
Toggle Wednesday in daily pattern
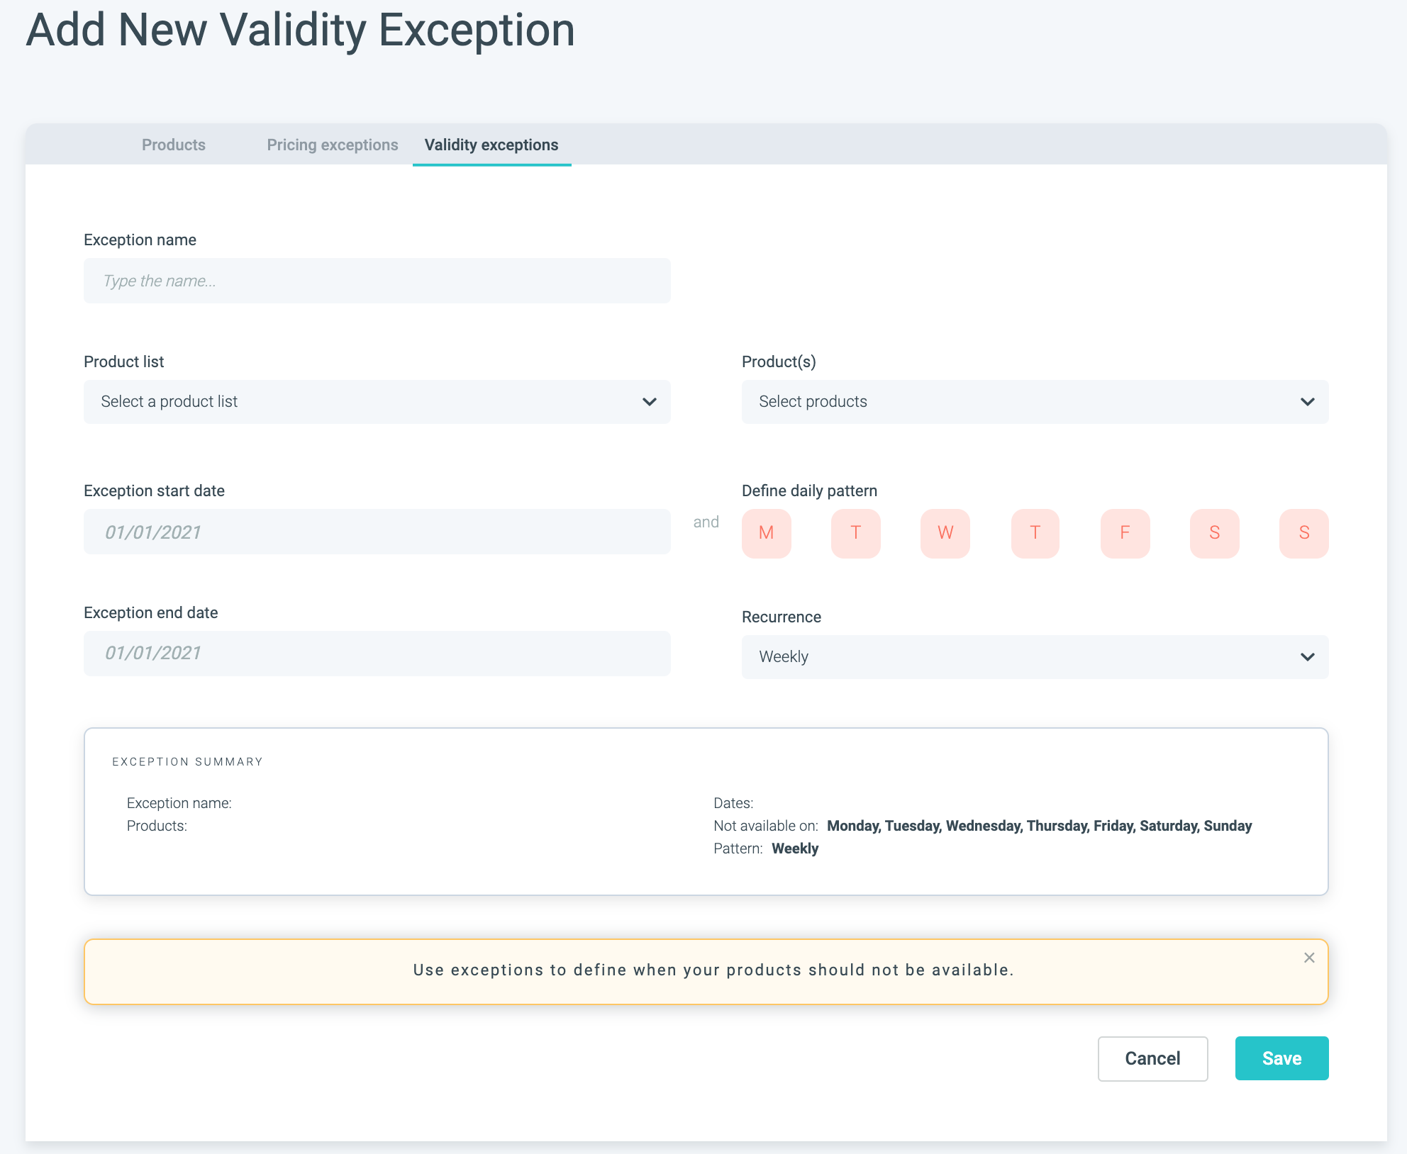point(945,533)
